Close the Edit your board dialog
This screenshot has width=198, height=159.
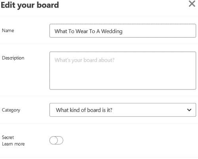tap(192, 4)
